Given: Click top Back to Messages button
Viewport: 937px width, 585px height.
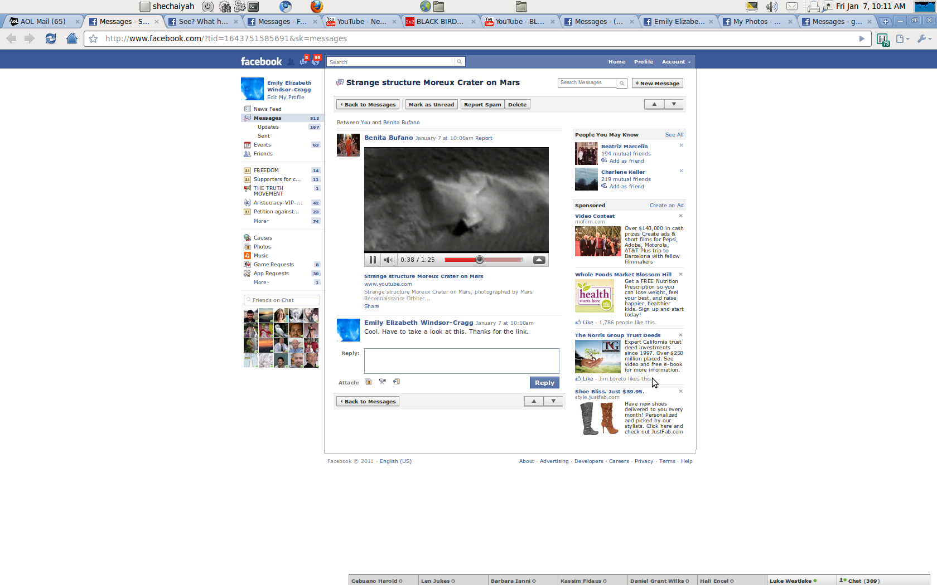Looking at the screenshot, I should point(368,105).
